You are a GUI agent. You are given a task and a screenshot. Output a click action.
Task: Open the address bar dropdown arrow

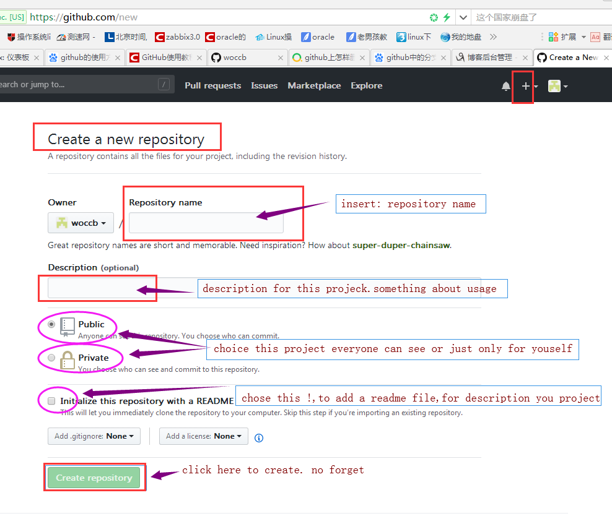pos(463,17)
